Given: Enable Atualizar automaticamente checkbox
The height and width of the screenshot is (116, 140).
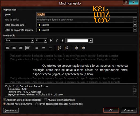Looking at the screenshot, I should coord(45,100).
